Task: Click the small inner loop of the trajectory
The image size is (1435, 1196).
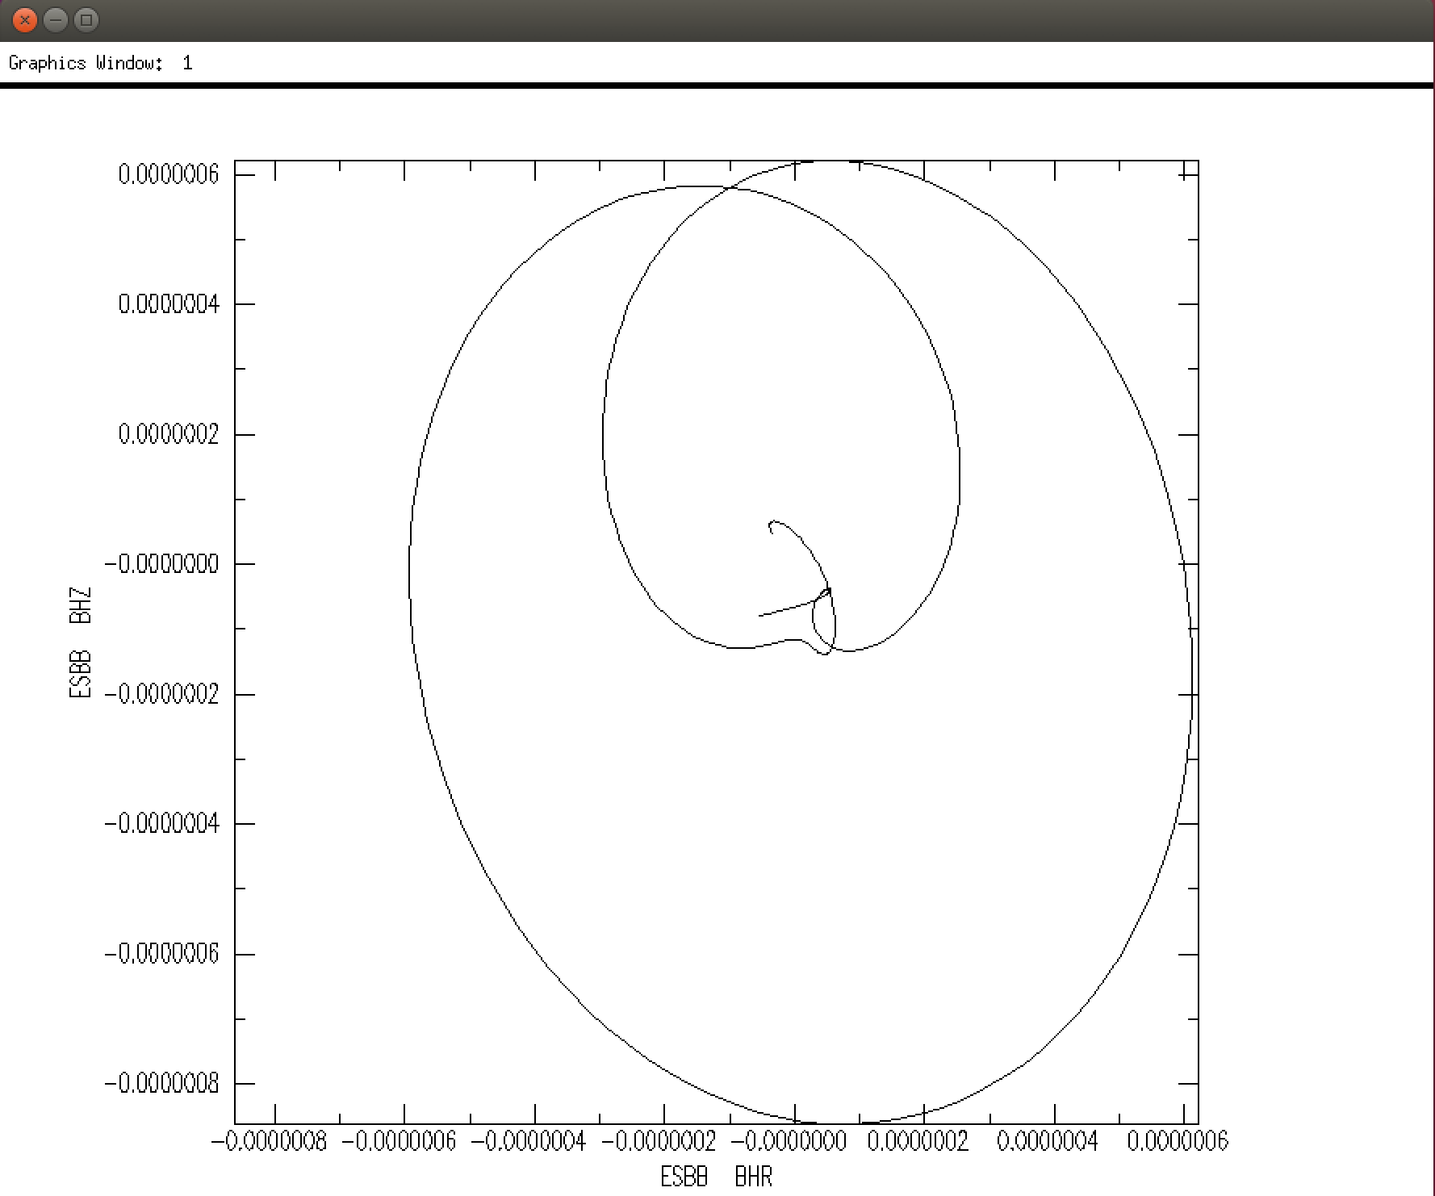Action: coord(823,621)
